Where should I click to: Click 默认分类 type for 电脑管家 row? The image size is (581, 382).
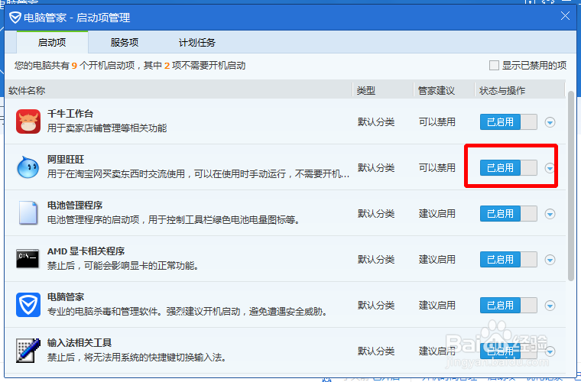coord(375,306)
